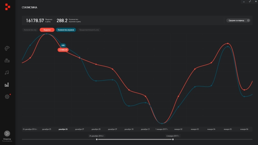Click the 288.2 players per day value
Screen dimensions: 258x145
[x=62, y=20]
